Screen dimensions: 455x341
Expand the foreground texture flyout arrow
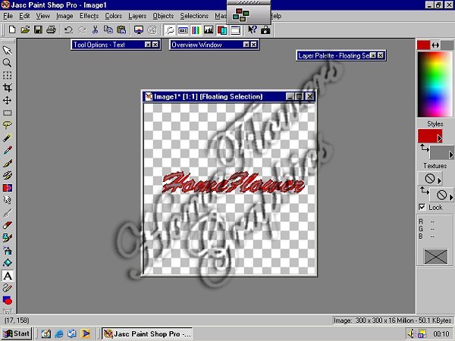click(x=440, y=181)
